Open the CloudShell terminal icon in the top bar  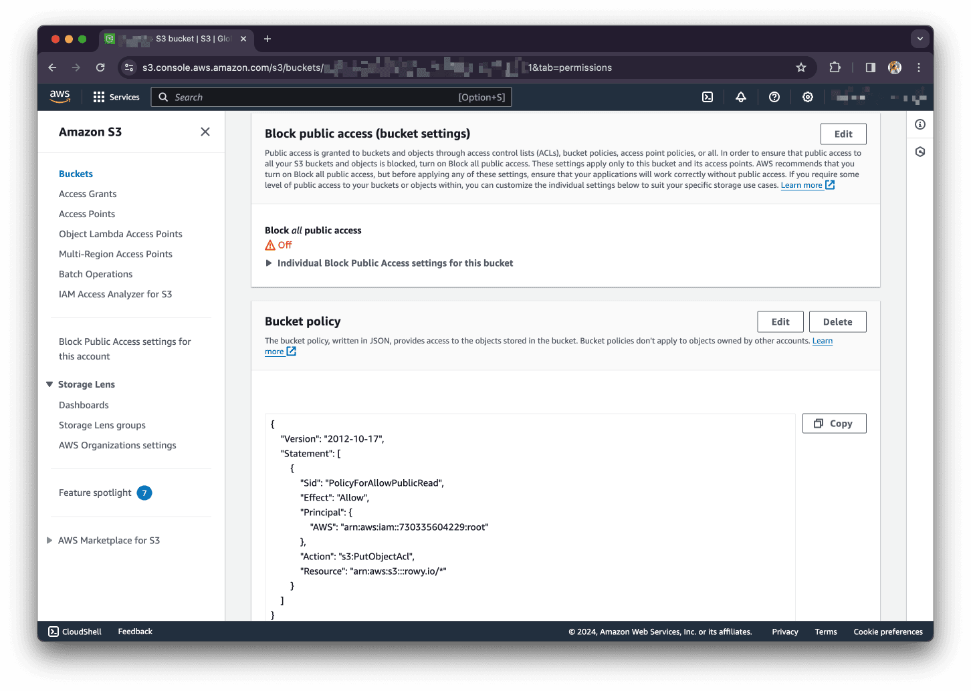click(x=708, y=97)
